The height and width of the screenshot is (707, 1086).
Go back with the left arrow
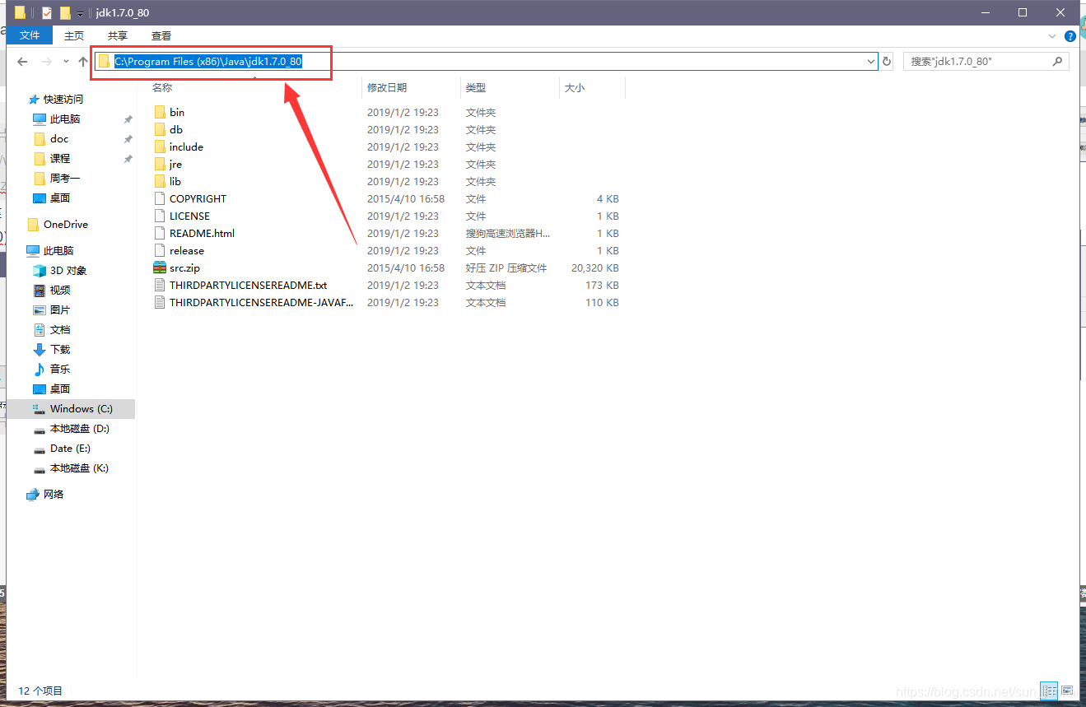(x=22, y=62)
